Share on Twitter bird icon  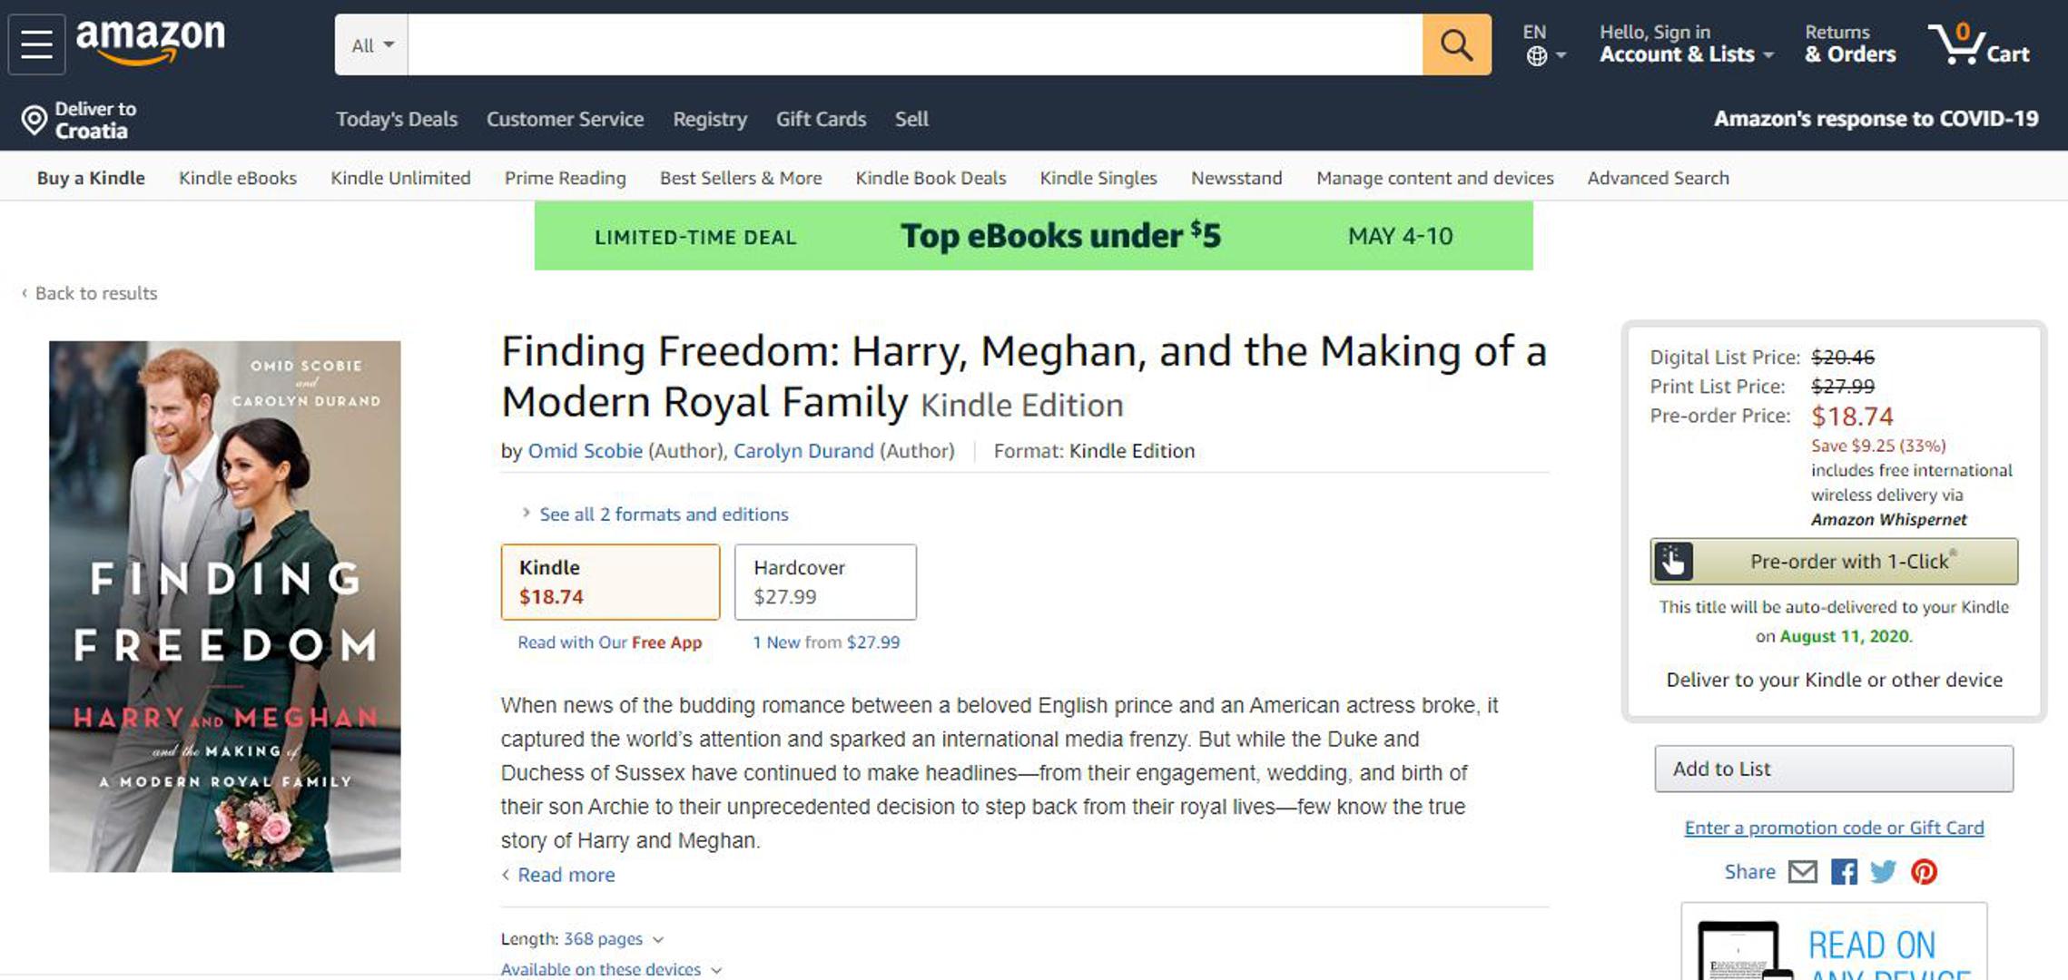1884,872
